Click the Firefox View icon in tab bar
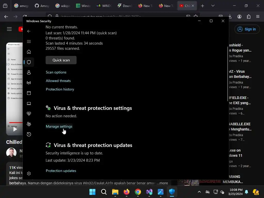The height and width of the screenshot is (198, 264). 5,6
